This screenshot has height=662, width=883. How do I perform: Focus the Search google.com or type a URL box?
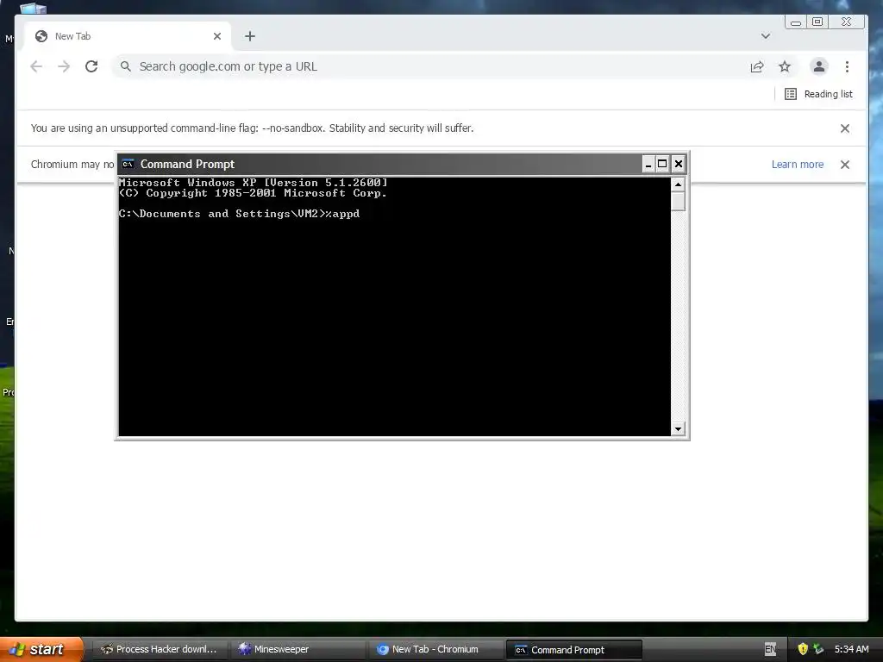428,66
